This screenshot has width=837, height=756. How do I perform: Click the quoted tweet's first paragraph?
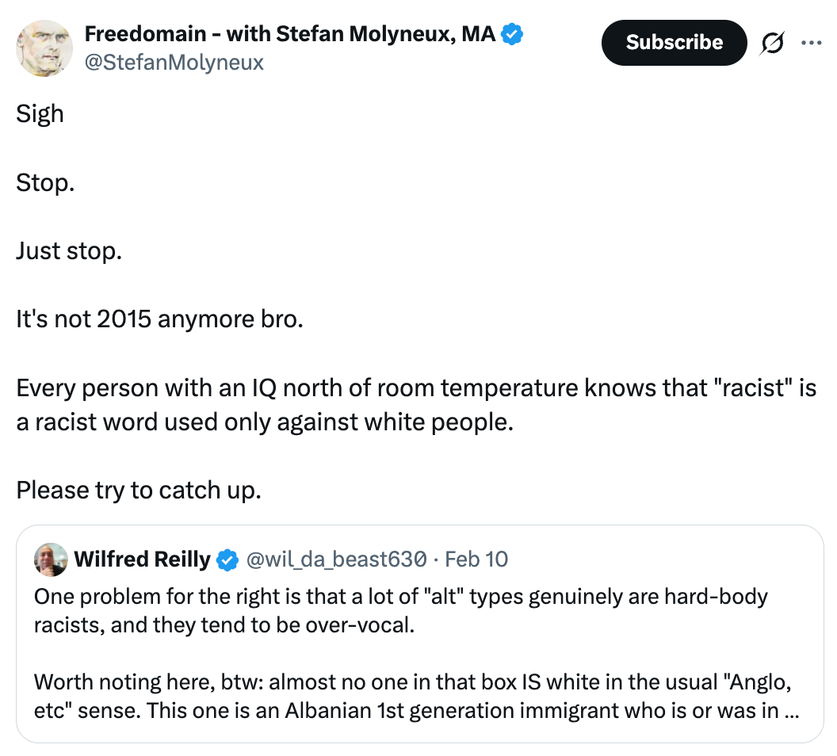point(400,609)
